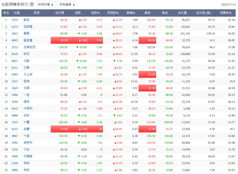Sort by 代碼 column header
The image size is (238, 174).
(17, 13)
